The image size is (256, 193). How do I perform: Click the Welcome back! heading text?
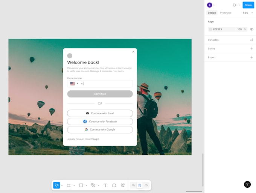(x=83, y=62)
